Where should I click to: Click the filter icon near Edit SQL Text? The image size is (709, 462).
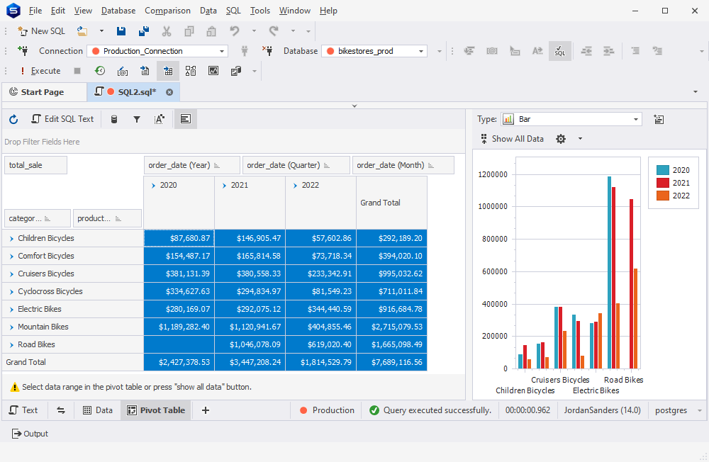pos(137,119)
